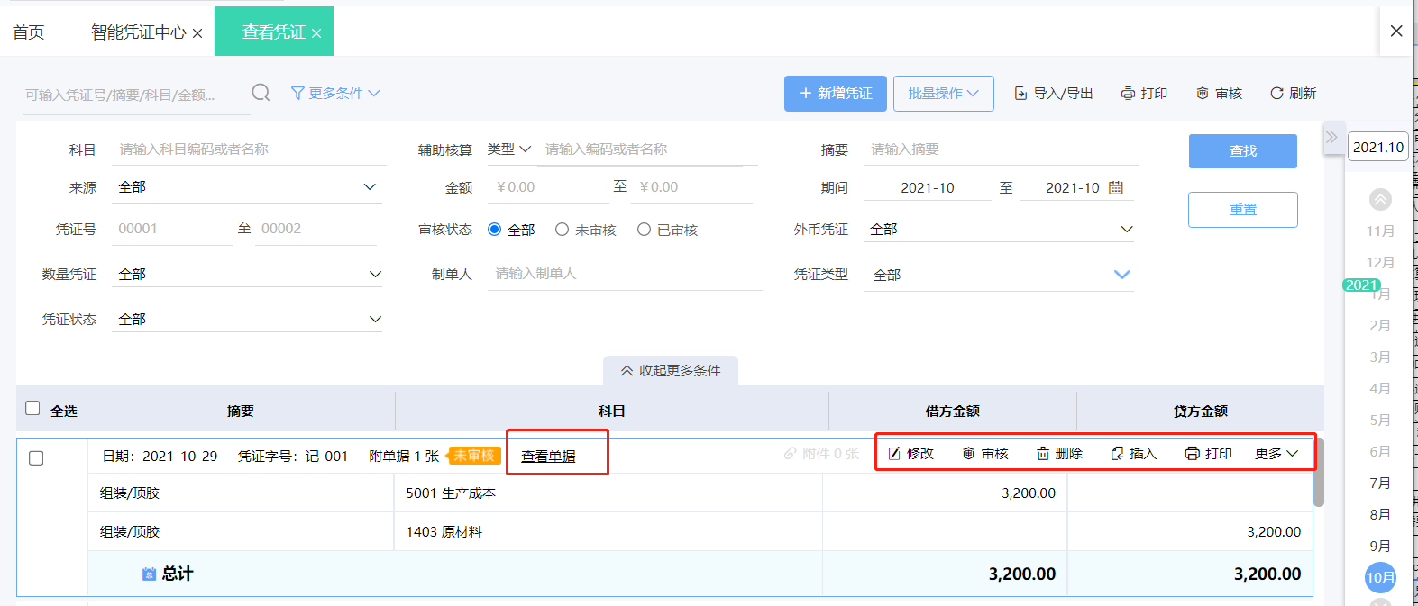
Task: Check the 全选 select-all checkbox
Action: (x=33, y=409)
